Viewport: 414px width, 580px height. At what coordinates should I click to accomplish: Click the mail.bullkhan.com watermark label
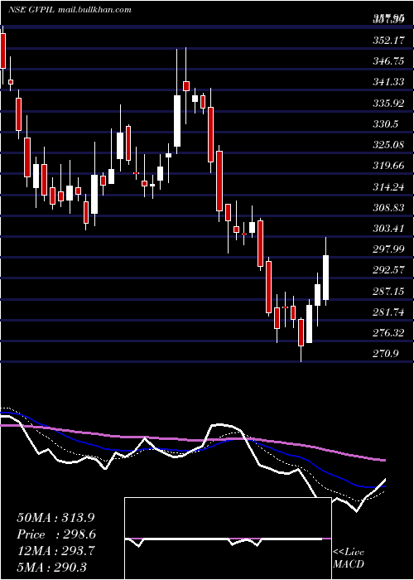[x=94, y=10]
